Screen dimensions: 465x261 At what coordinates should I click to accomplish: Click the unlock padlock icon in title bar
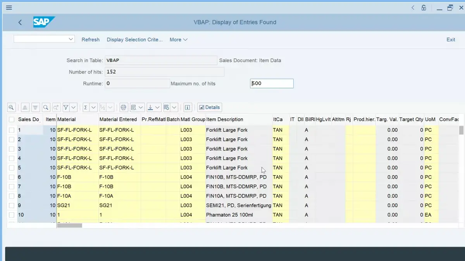point(424,7)
